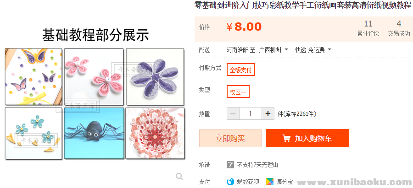Click the butterfly quilling thumbnail
413x188 pixels.
tap(33, 76)
